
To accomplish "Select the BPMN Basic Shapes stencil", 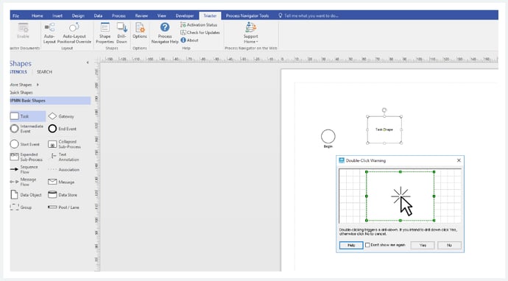I will [50, 101].
